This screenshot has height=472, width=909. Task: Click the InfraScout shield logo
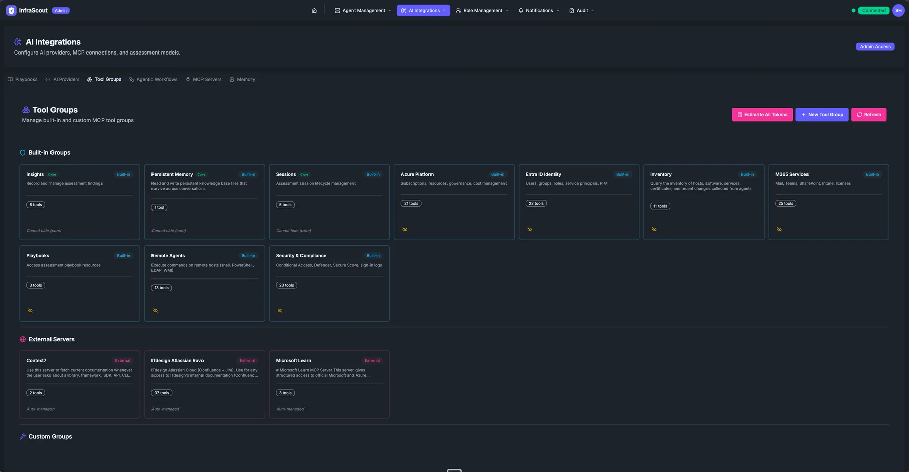[x=11, y=10]
